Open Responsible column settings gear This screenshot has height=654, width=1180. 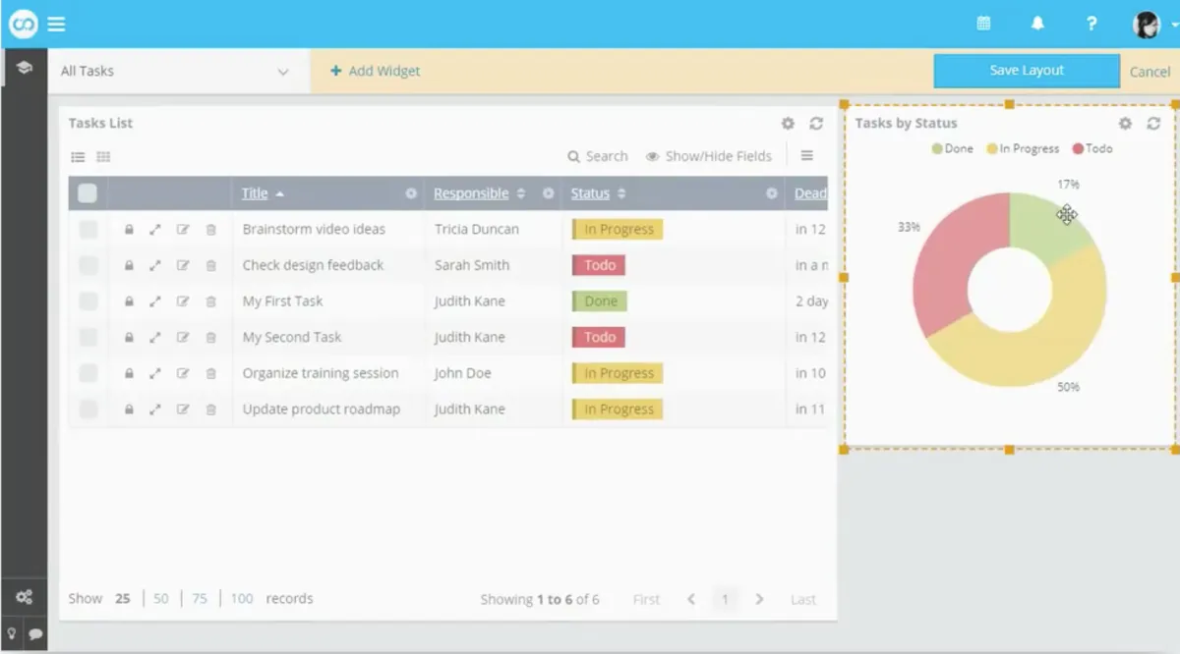pyautogui.click(x=549, y=193)
